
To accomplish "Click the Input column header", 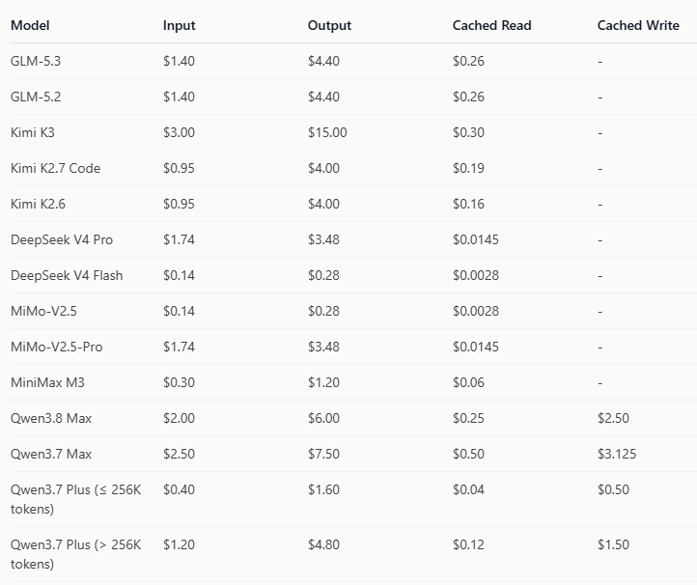I will coord(180,25).
